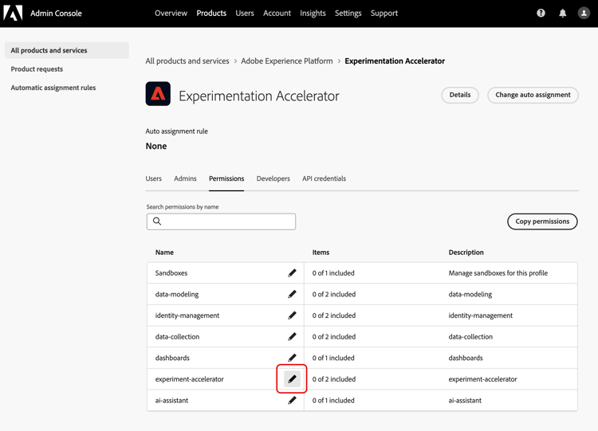Edit ai-assistant permissions with pencil icon
Screen dimensions: 598x431
tap(292, 400)
